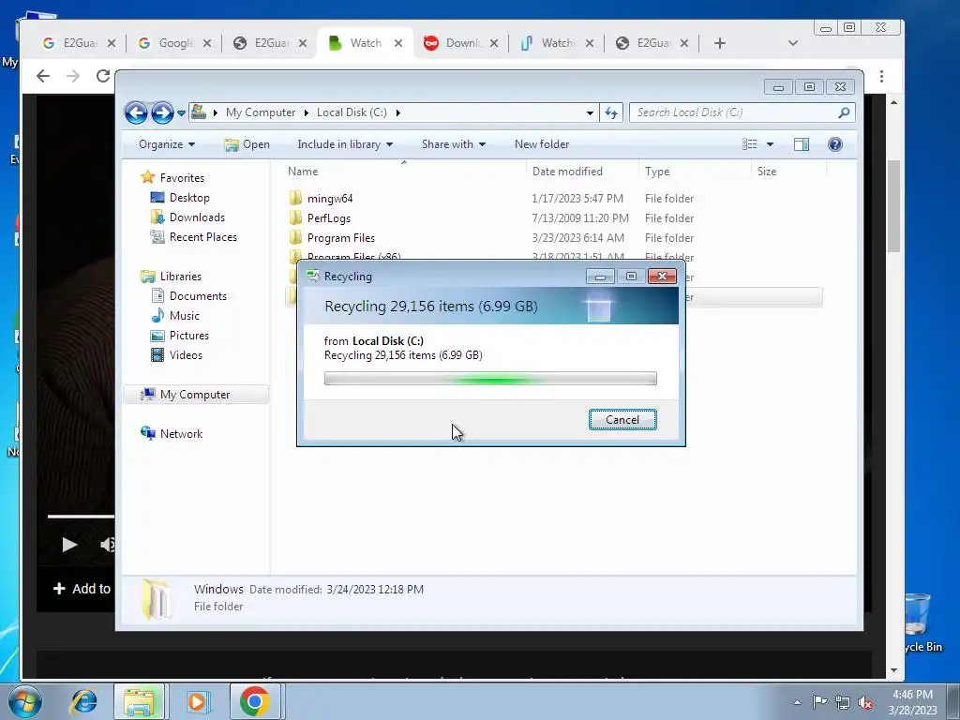The image size is (960, 720).
Task: Select Network in the navigation pane
Action: pyautogui.click(x=181, y=433)
